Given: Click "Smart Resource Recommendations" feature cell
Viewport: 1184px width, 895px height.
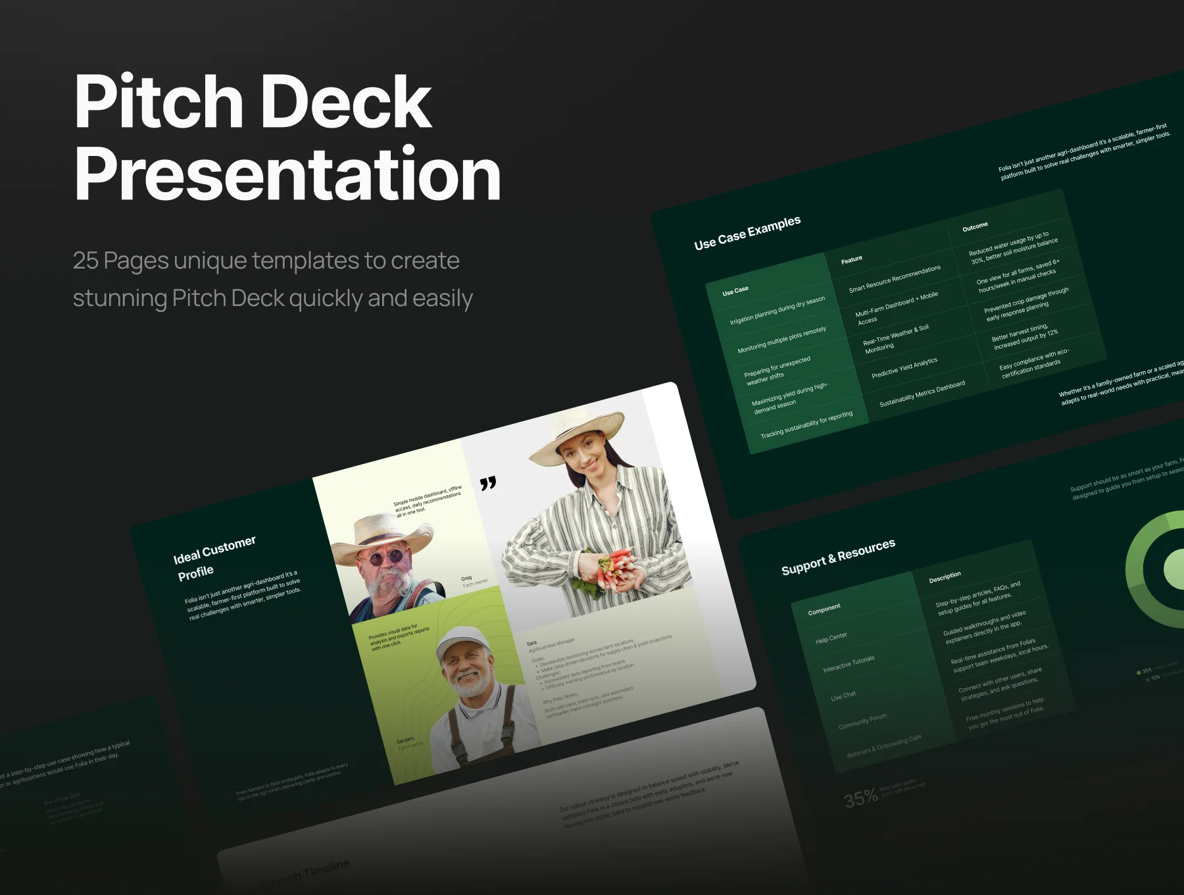Looking at the screenshot, I should 895,279.
